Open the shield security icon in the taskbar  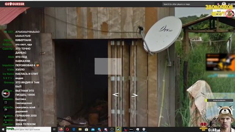pyautogui.click(x=144, y=129)
